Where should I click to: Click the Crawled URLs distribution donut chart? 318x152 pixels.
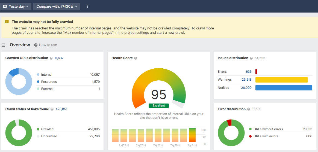[x=19, y=82]
